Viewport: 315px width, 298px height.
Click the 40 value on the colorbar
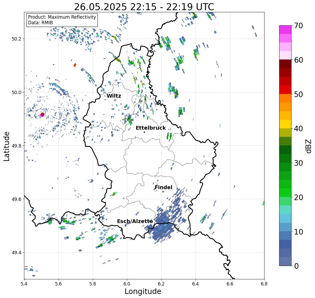[298, 129]
